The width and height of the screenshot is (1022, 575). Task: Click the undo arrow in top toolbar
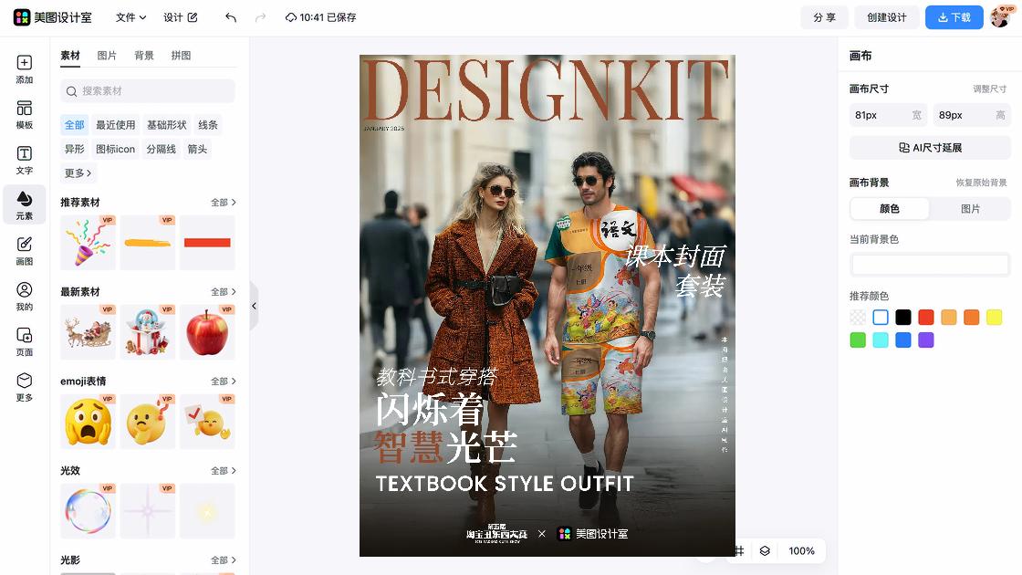pyautogui.click(x=229, y=16)
